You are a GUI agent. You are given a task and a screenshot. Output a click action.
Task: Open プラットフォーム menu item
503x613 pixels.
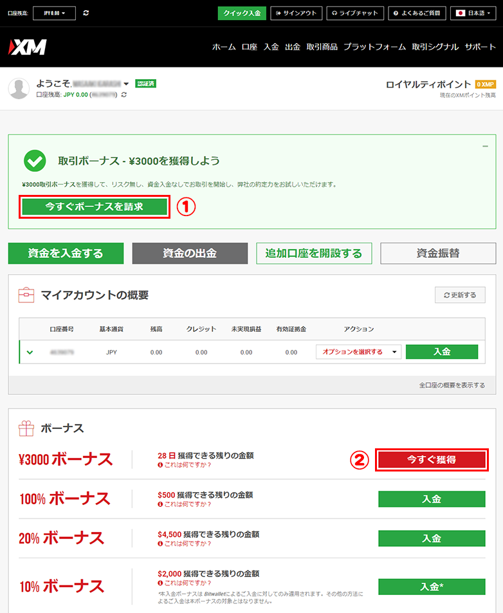pos(375,47)
